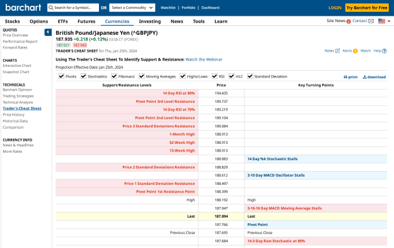Screen dimensions: 394x248
Task: Uncheck the Stochastics checkbox
Action: 83,76
